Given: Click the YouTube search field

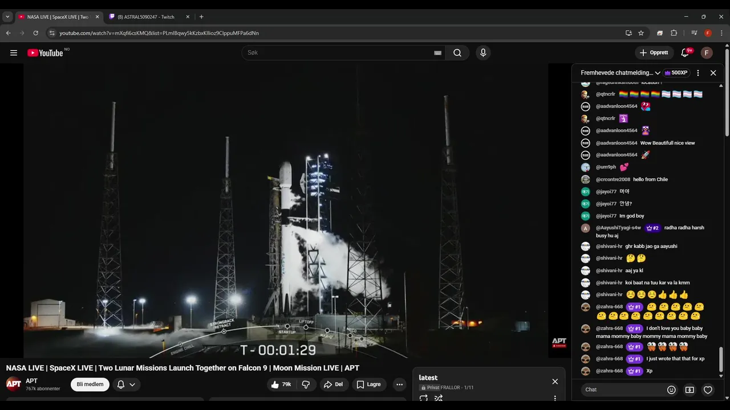Looking at the screenshot, I should (339, 53).
